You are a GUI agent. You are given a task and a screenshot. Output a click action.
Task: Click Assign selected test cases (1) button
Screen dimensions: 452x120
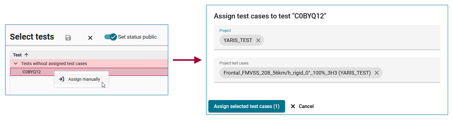pos(247,106)
